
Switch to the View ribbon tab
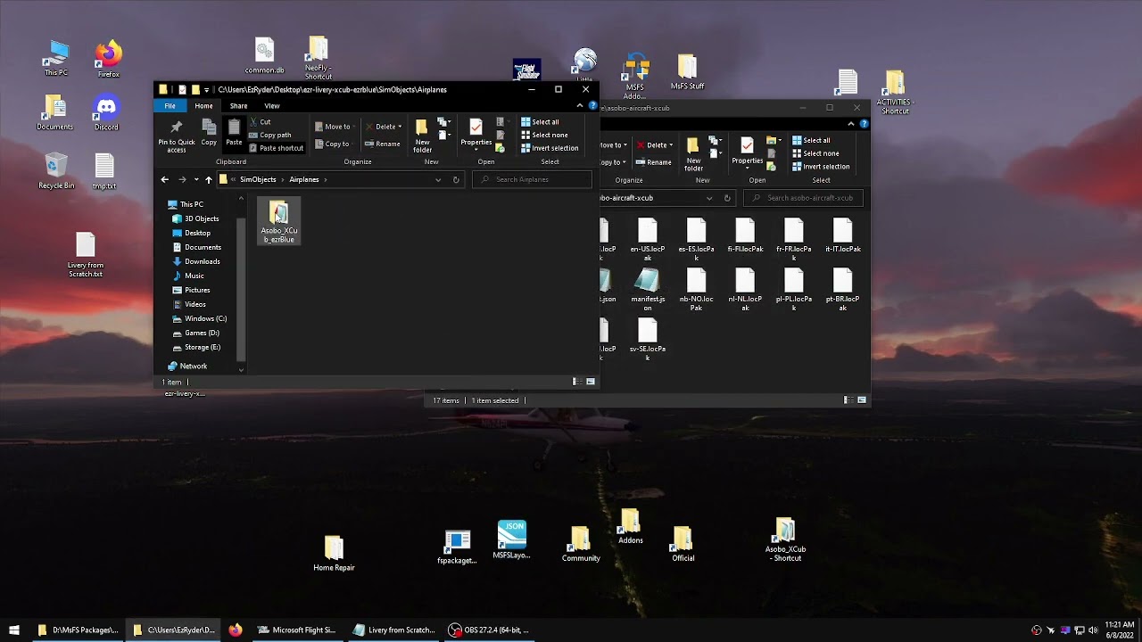point(271,106)
